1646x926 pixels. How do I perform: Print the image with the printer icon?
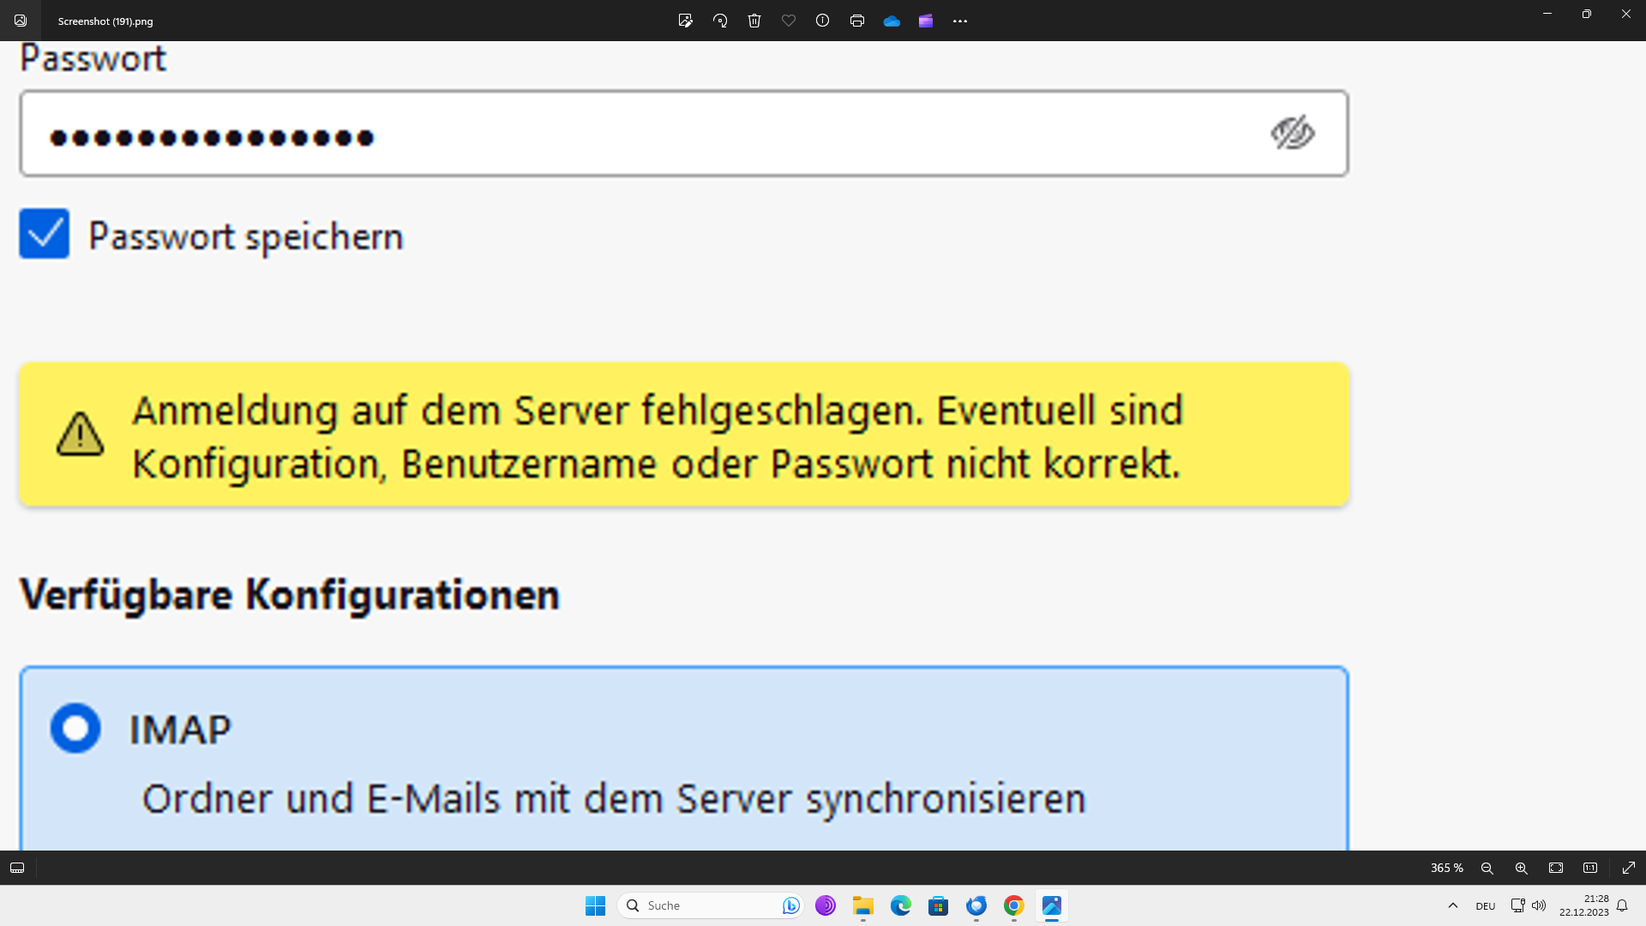[x=857, y=21]
